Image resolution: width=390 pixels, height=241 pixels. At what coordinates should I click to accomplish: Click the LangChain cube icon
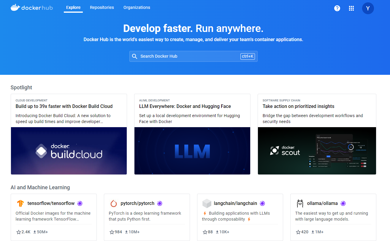206,203
